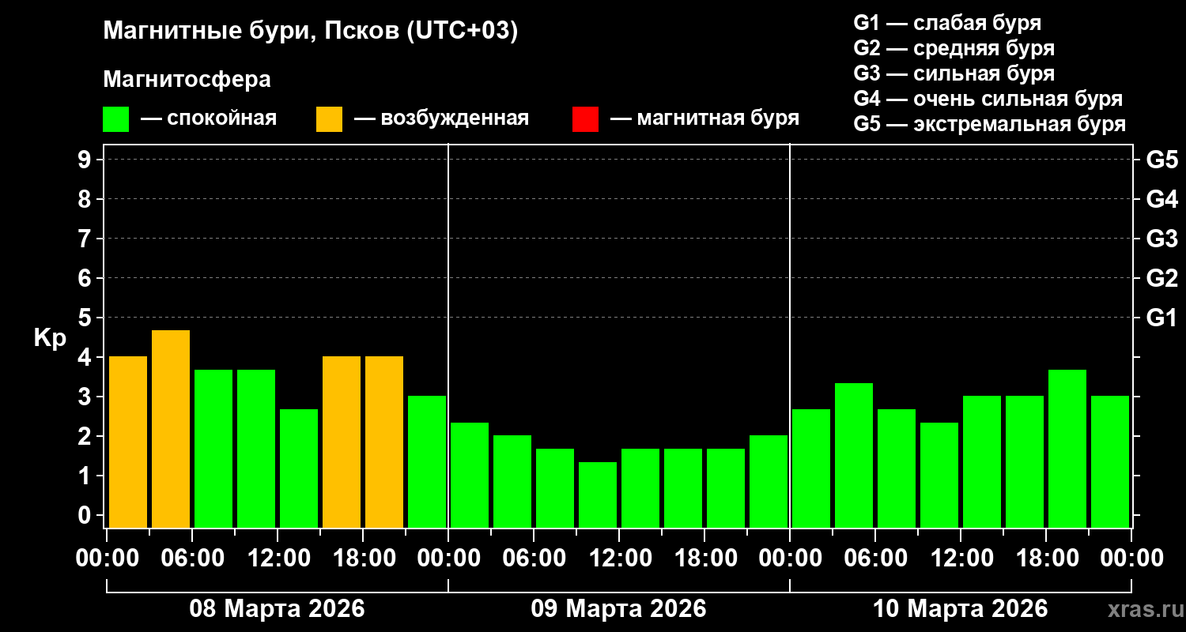1186x632 pixels.
Task: Click the 'G2 — средняя буря' legend line
Action: 954,48
